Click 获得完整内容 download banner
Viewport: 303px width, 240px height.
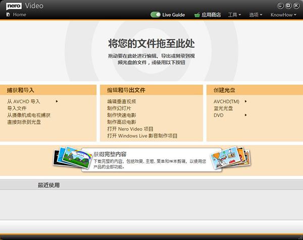[151, 160]
